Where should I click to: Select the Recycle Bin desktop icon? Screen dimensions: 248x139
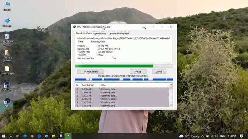click(x=7, y=38)
